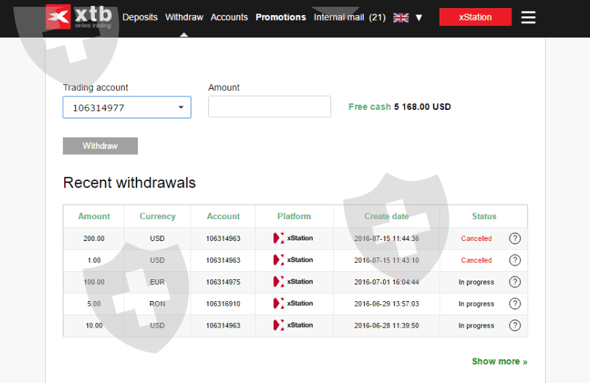Click the RON currency cell
Screen dimensions: 590x383
click(x=157, y=304)
